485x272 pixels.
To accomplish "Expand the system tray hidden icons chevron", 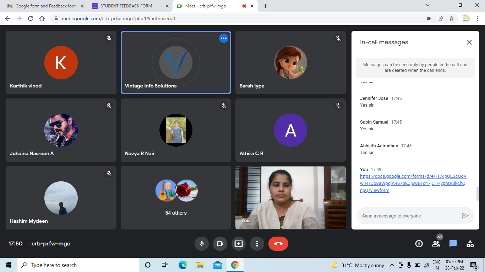I will click(x=392, y=265).
